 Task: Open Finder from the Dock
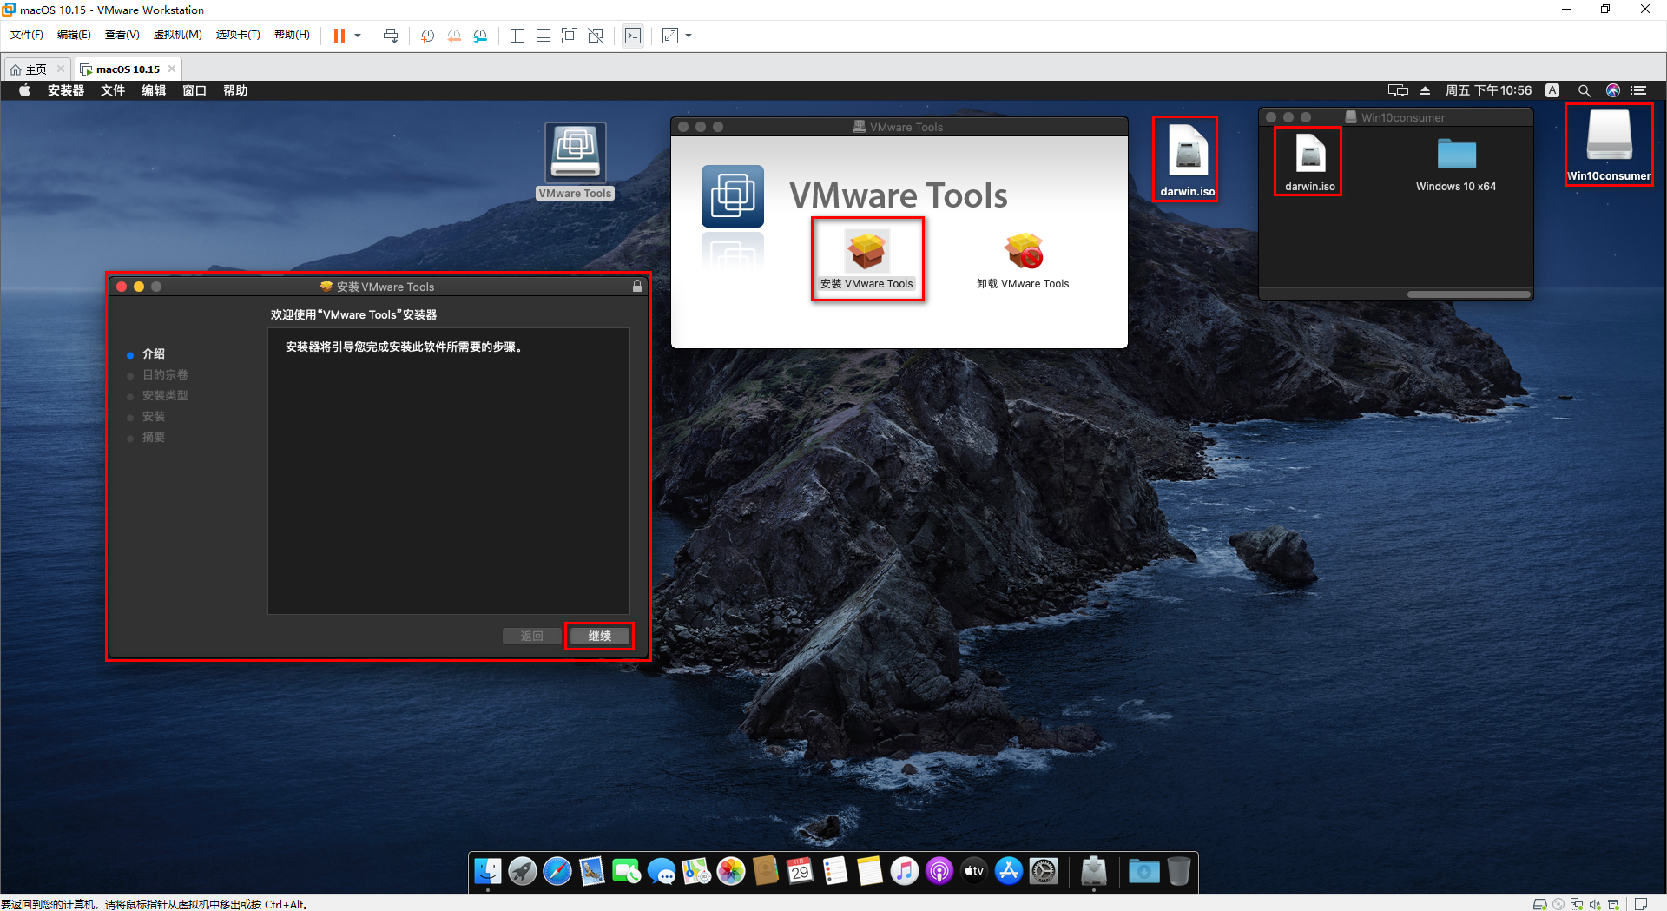coord(488,871)
